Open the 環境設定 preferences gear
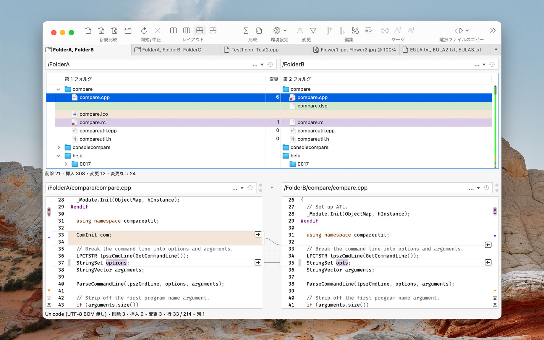 [276, 30]
